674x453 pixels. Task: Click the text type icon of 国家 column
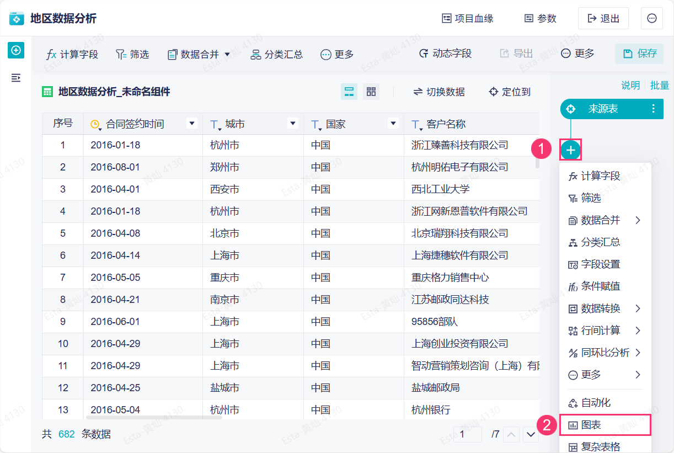click(x=316, y=125)
